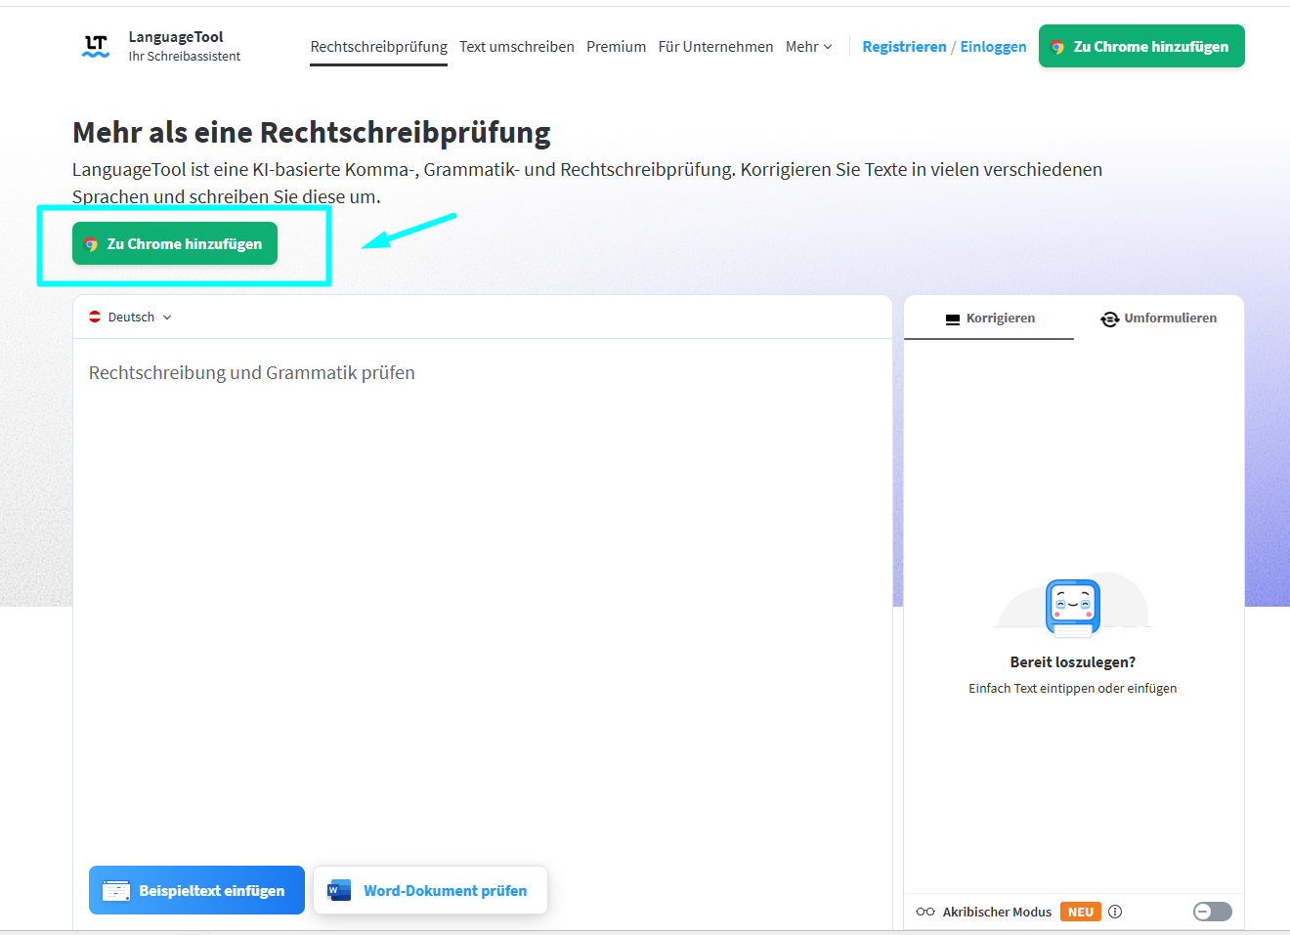The width and height of the screenshot is (1290, 935).
Task: Click the glasses icon for Akribischer Modus
Action: coord(925,912)
